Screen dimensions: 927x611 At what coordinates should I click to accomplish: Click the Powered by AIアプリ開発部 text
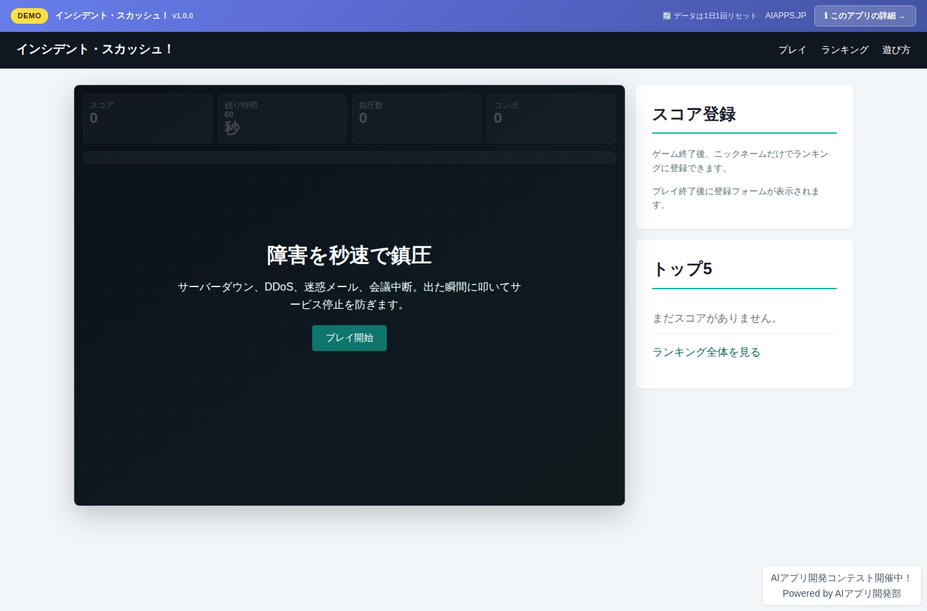tap(841, 593)
